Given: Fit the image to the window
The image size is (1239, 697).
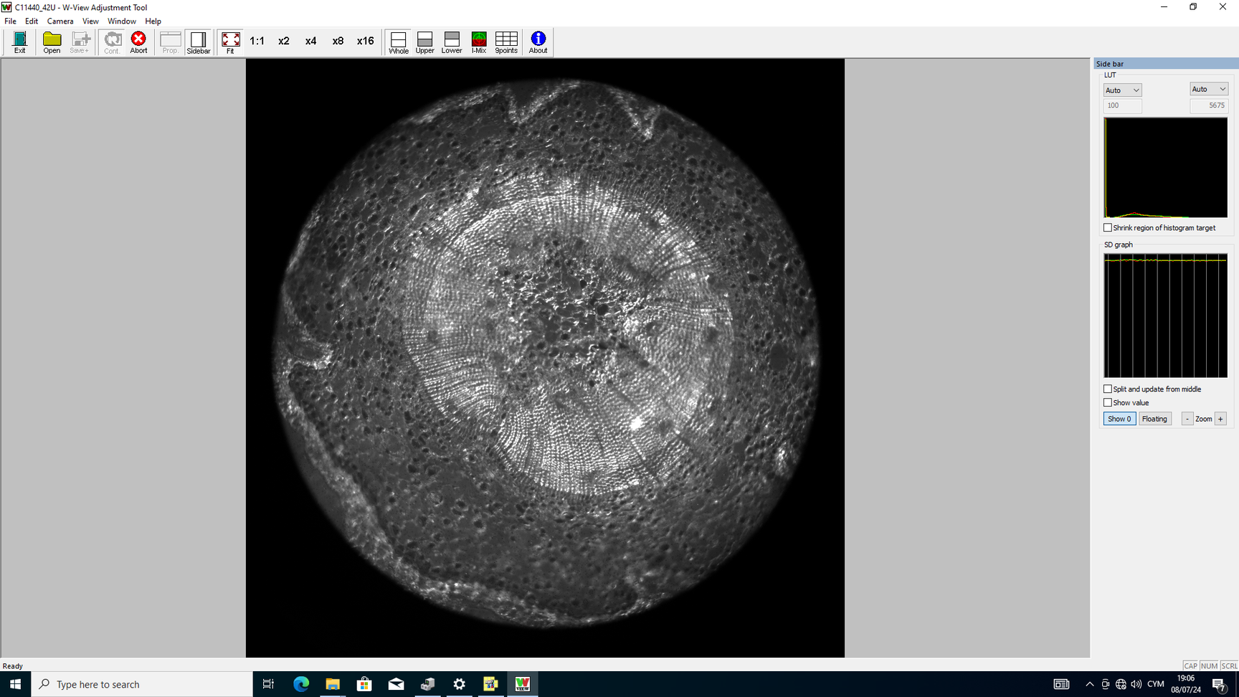Looking at the screenshot, I should pyautogui.click(x=230, y=42).
